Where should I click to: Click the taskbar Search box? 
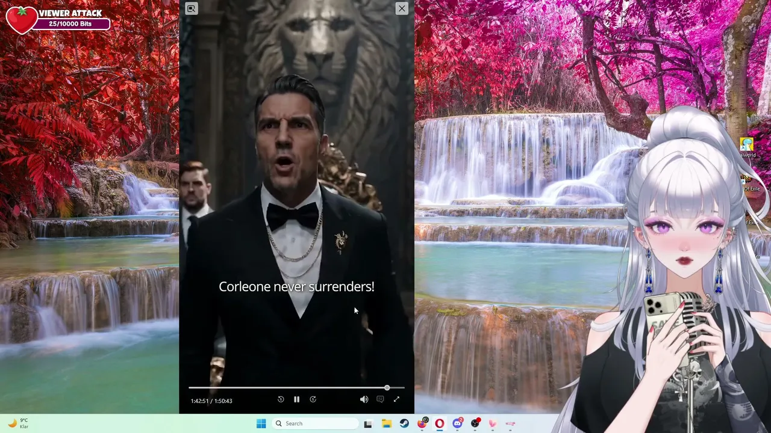[x=314, y=423]
